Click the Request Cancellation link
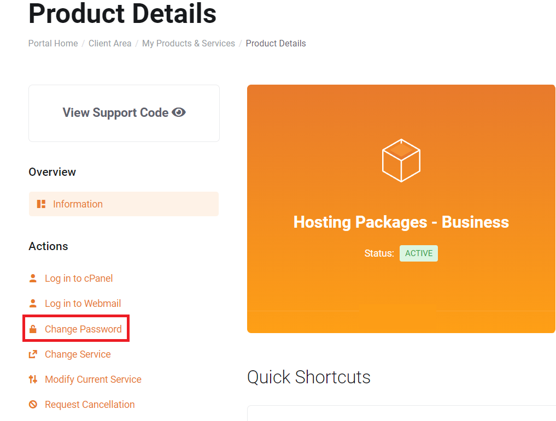 point(90,405)
